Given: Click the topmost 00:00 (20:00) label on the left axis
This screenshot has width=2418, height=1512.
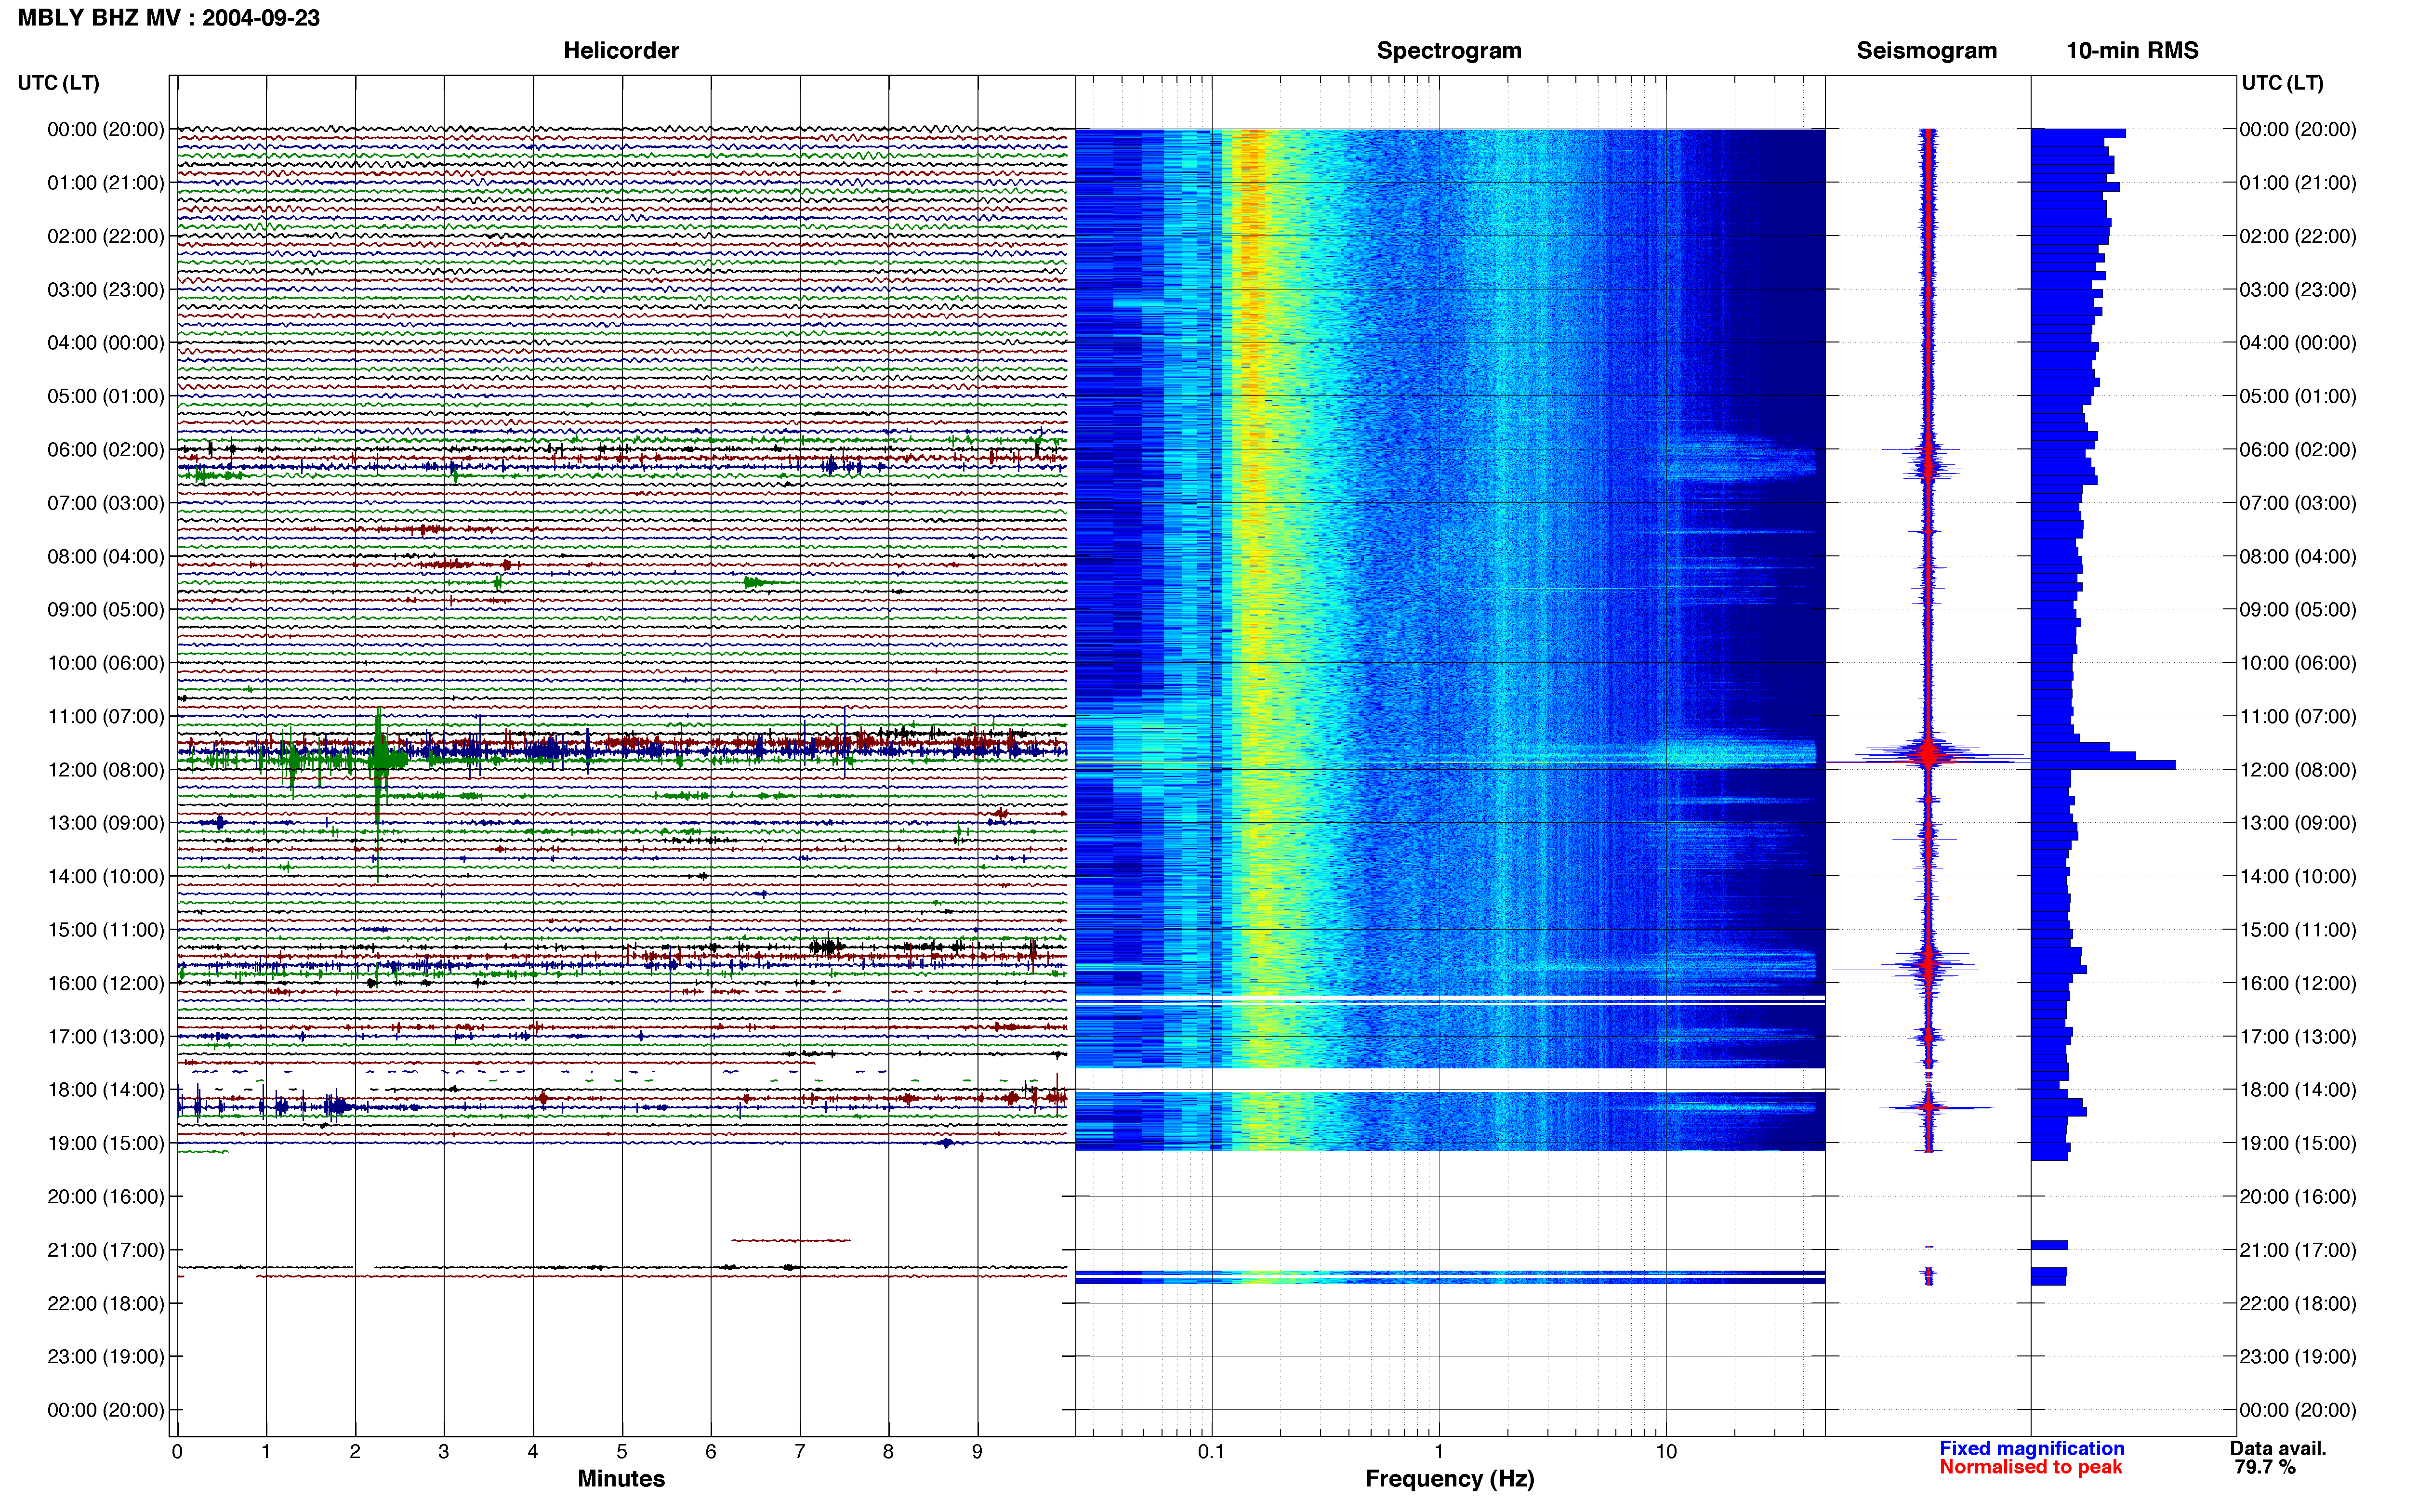Looking at the screenshot, I should click(106, 129).
